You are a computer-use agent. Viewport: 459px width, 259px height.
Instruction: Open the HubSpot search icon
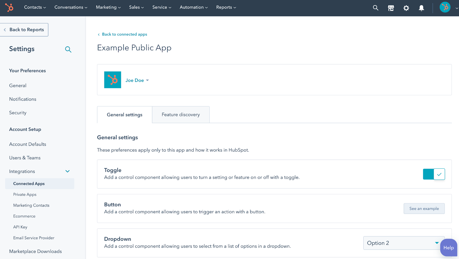[x=375, y=8]
